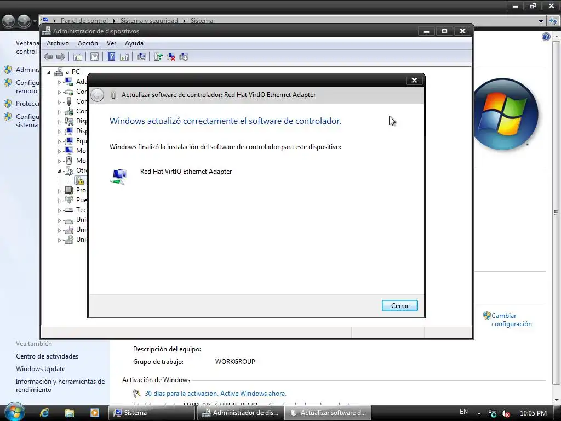The height and width of the screenshot is (421, 561).
Task: Click the Cerrar button in the driver dialog
Action: [399, 306]
